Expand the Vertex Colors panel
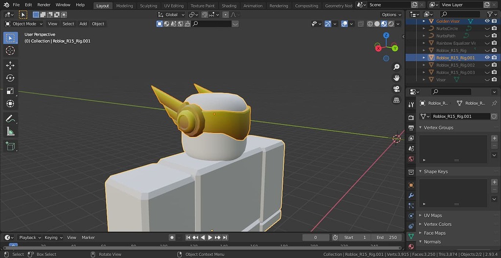 tap(421, 224)
